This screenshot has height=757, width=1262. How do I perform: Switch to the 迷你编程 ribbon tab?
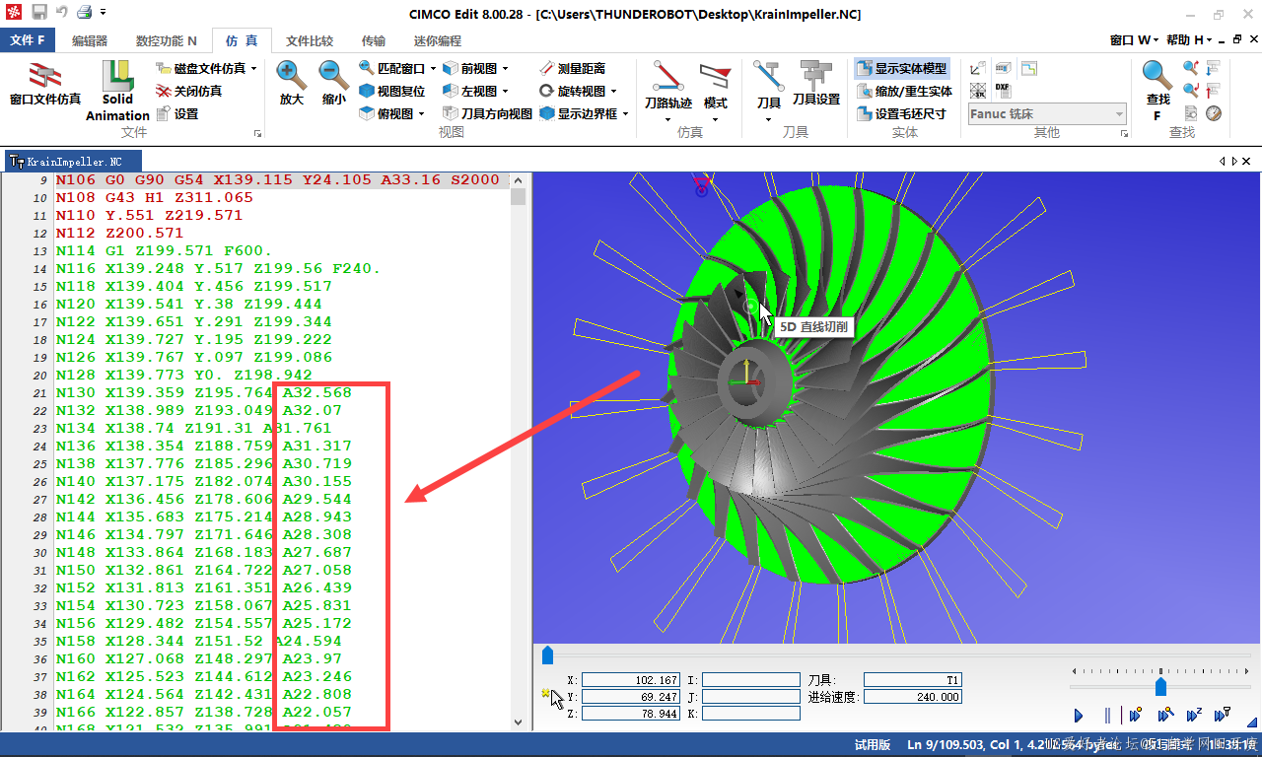[x=438, y=40]
